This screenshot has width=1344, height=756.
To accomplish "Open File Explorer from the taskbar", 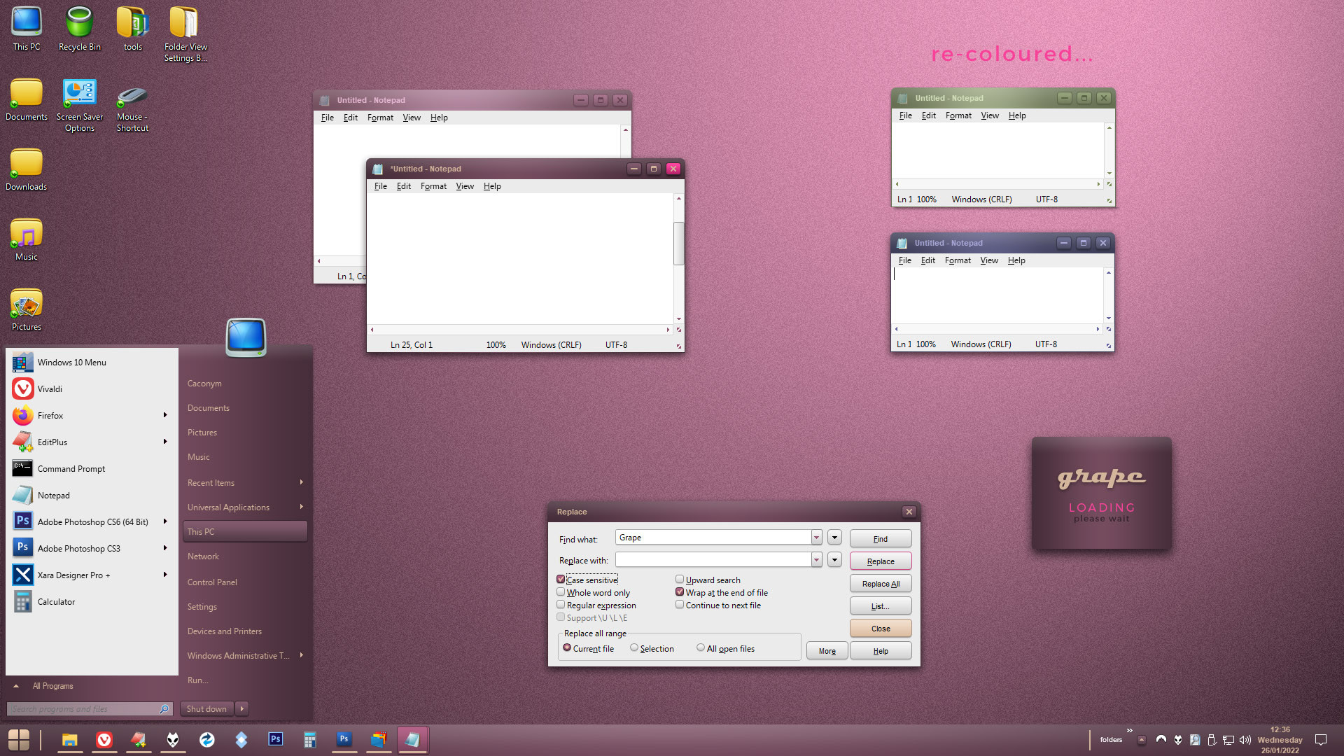I will tap(69, 740).
